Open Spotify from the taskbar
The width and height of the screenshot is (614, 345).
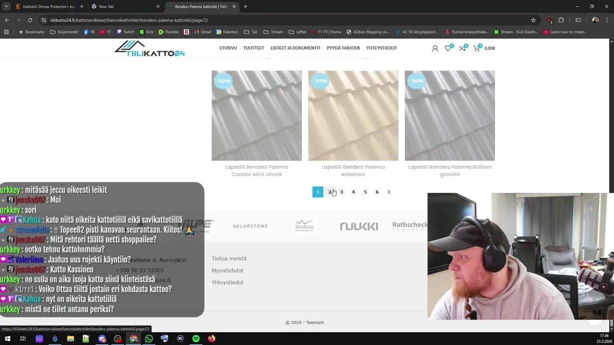click(x=196, y=339)
